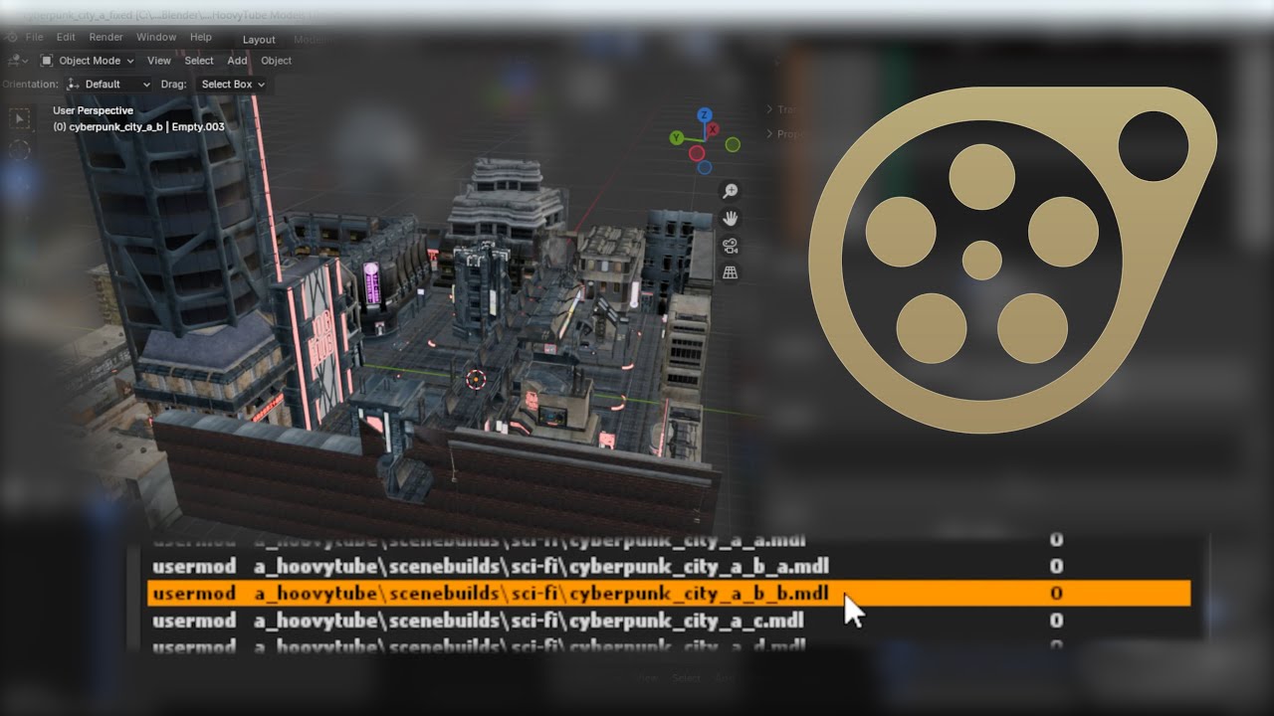Click the red X axis gizmo
The height and width of the screenshot is (716, 1274).
click(712, 130)
